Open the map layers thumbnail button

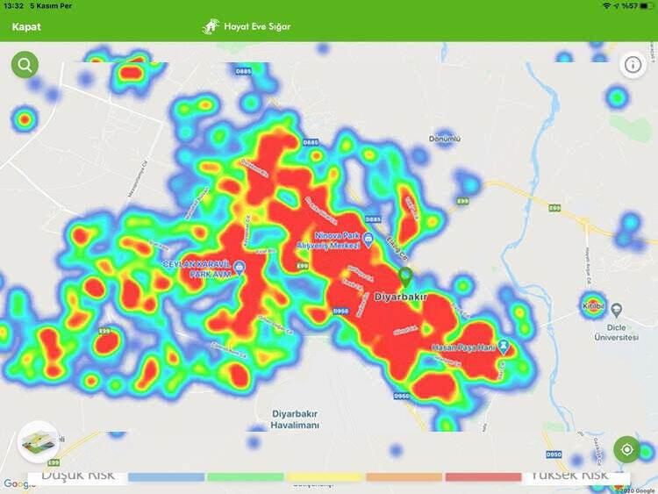click(38, 441)
